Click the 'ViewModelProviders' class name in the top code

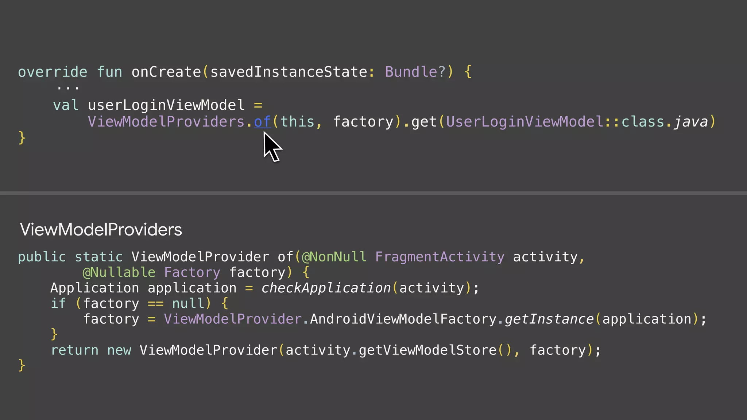166,122
